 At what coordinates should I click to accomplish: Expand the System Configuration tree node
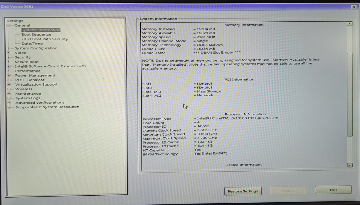pos(9,48)
